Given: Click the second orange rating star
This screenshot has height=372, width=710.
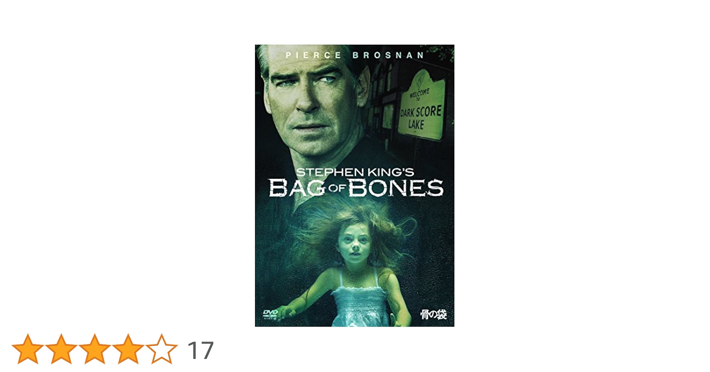Looking at the screenshot, I should [x=61, y=349].
